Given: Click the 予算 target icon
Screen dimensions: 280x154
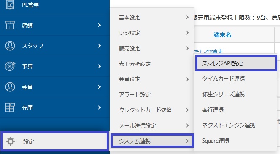Looking at the screenshot, I should click(x=10, y=66).
